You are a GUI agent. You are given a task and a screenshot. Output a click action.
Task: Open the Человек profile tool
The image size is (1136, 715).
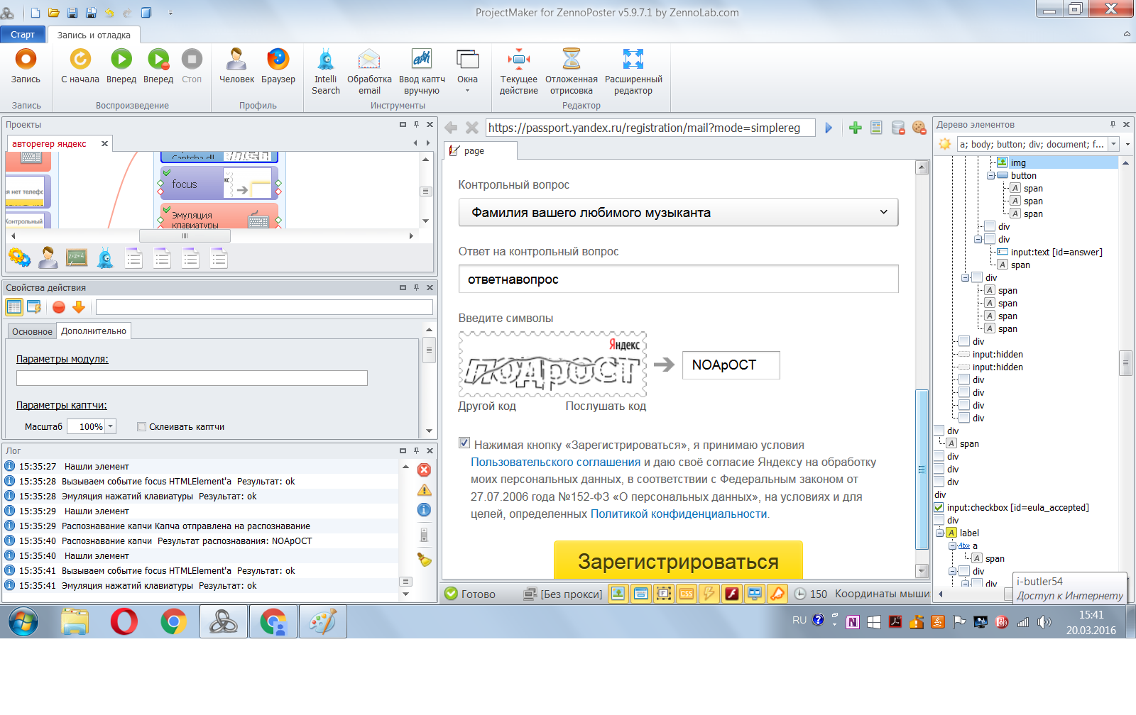point(236,66)
